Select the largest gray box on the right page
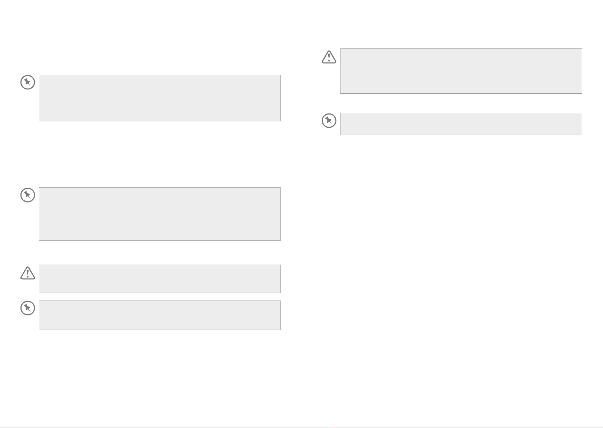 click(461, 71)
